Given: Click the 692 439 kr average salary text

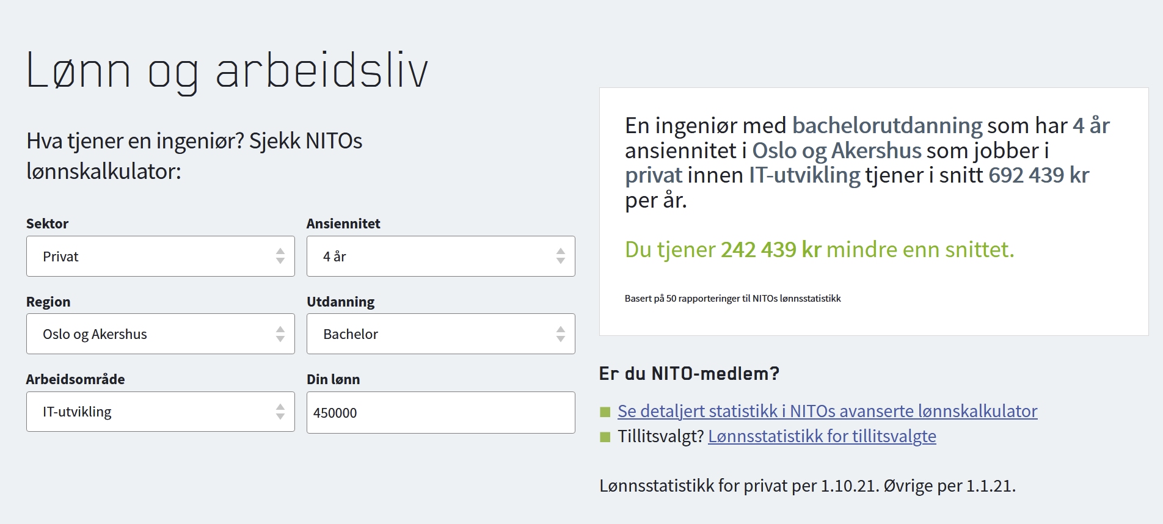Looking at the screenshot, I should pyautogui.click(x=1039, y=175).
